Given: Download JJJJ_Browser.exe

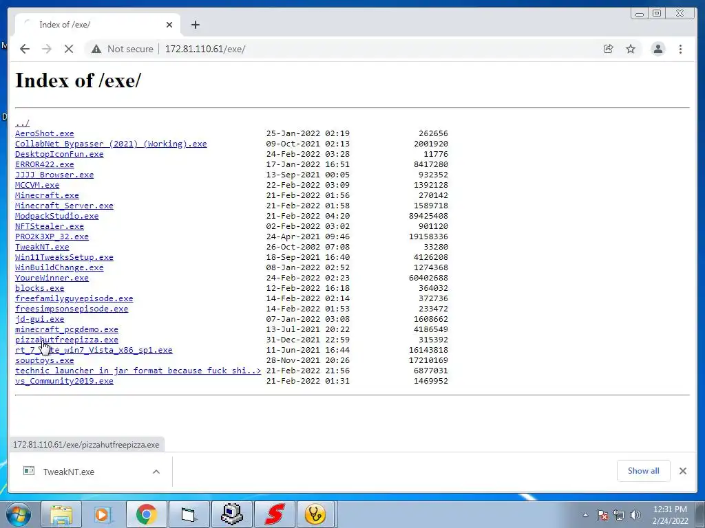Looking at the screenshot, I should pyautogui.click(x=54, y=175).
